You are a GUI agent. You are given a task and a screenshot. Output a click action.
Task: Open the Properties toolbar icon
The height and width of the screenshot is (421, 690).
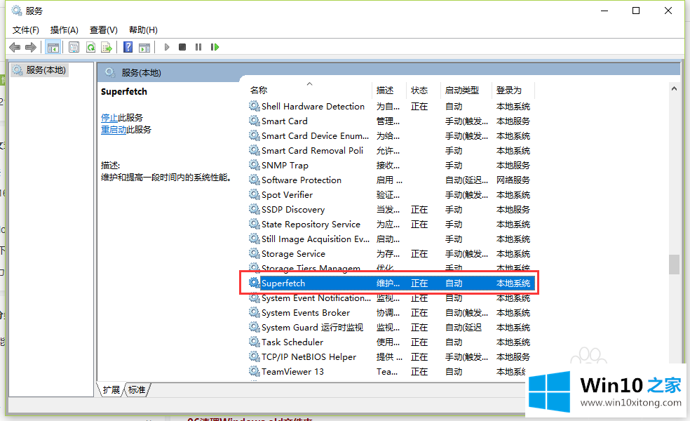[74, 47]
